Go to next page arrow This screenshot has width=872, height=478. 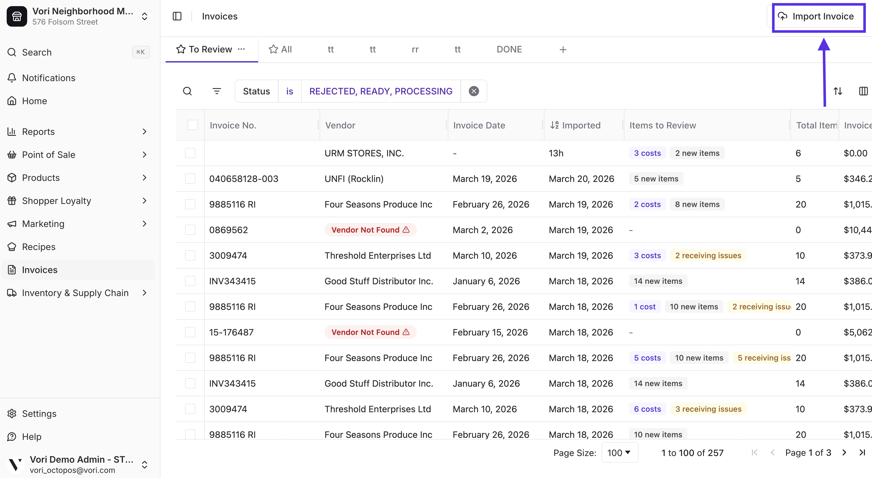click(844, 453)
